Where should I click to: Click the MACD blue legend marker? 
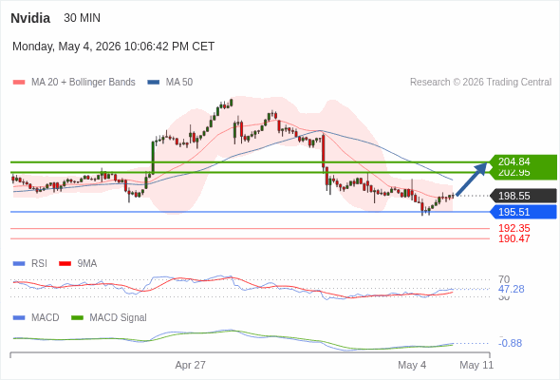click(19, 317)
